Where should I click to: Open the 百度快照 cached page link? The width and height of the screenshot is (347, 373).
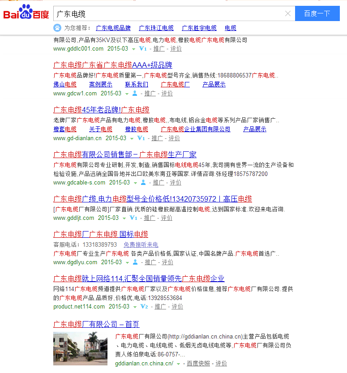pos(198,363)
